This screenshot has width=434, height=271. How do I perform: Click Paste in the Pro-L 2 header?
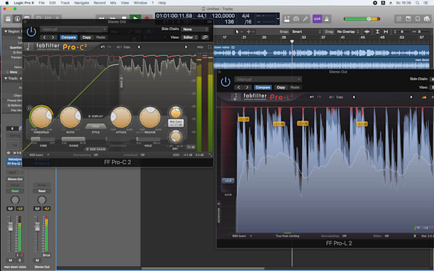[x=295, y=87]
